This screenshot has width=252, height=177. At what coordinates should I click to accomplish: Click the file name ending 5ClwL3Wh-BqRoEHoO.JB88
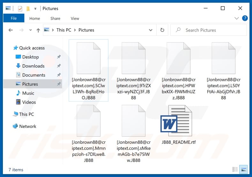coord(89,89)
